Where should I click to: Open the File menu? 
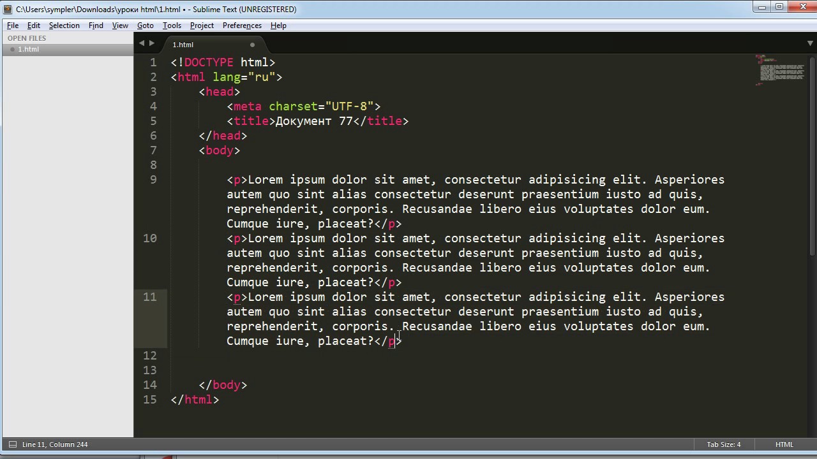13,25
